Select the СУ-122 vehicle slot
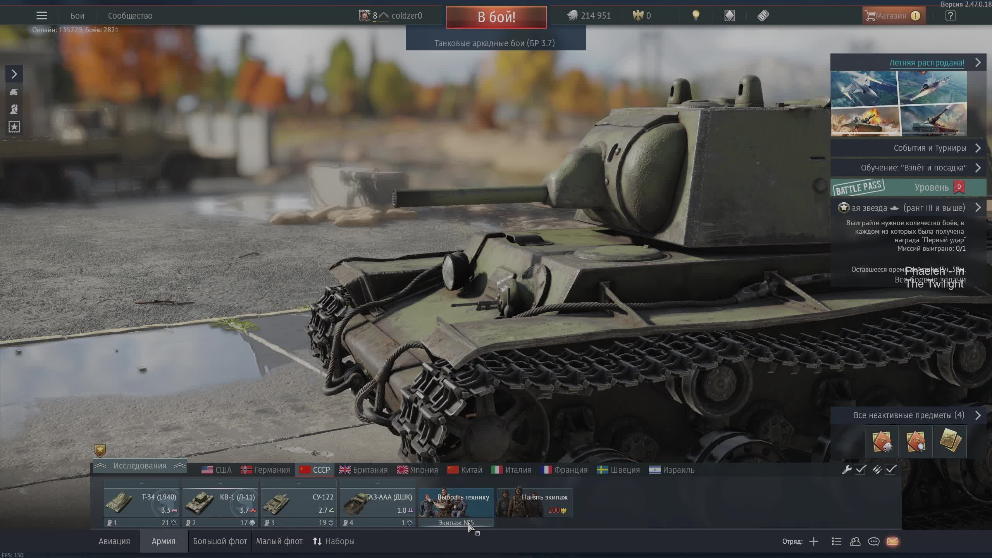This screenshot has width=992, height=558. click(299, 503)
